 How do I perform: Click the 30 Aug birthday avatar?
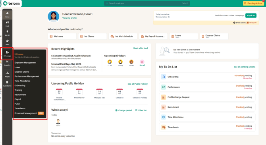[x=120, y=62]
